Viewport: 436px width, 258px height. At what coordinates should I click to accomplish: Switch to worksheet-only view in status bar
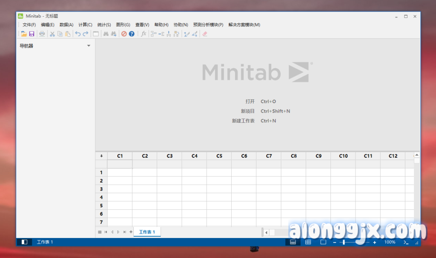point(308,242)
